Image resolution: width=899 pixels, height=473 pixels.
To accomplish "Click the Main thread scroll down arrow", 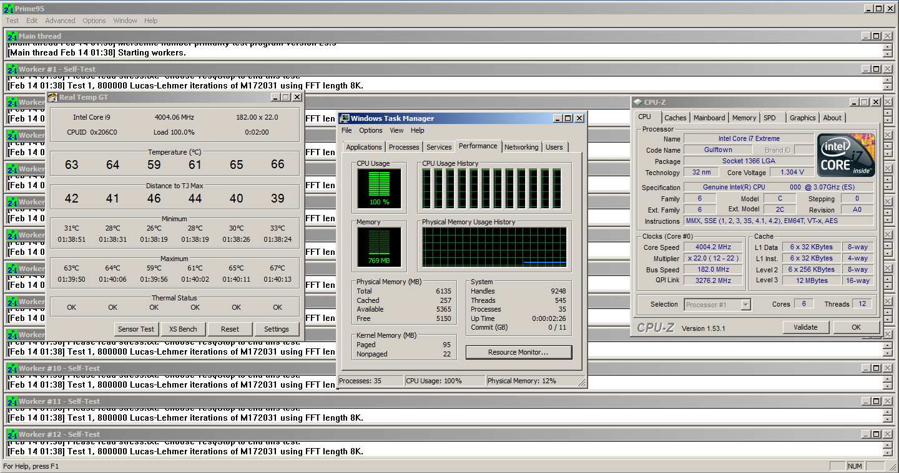I will 887,54.
